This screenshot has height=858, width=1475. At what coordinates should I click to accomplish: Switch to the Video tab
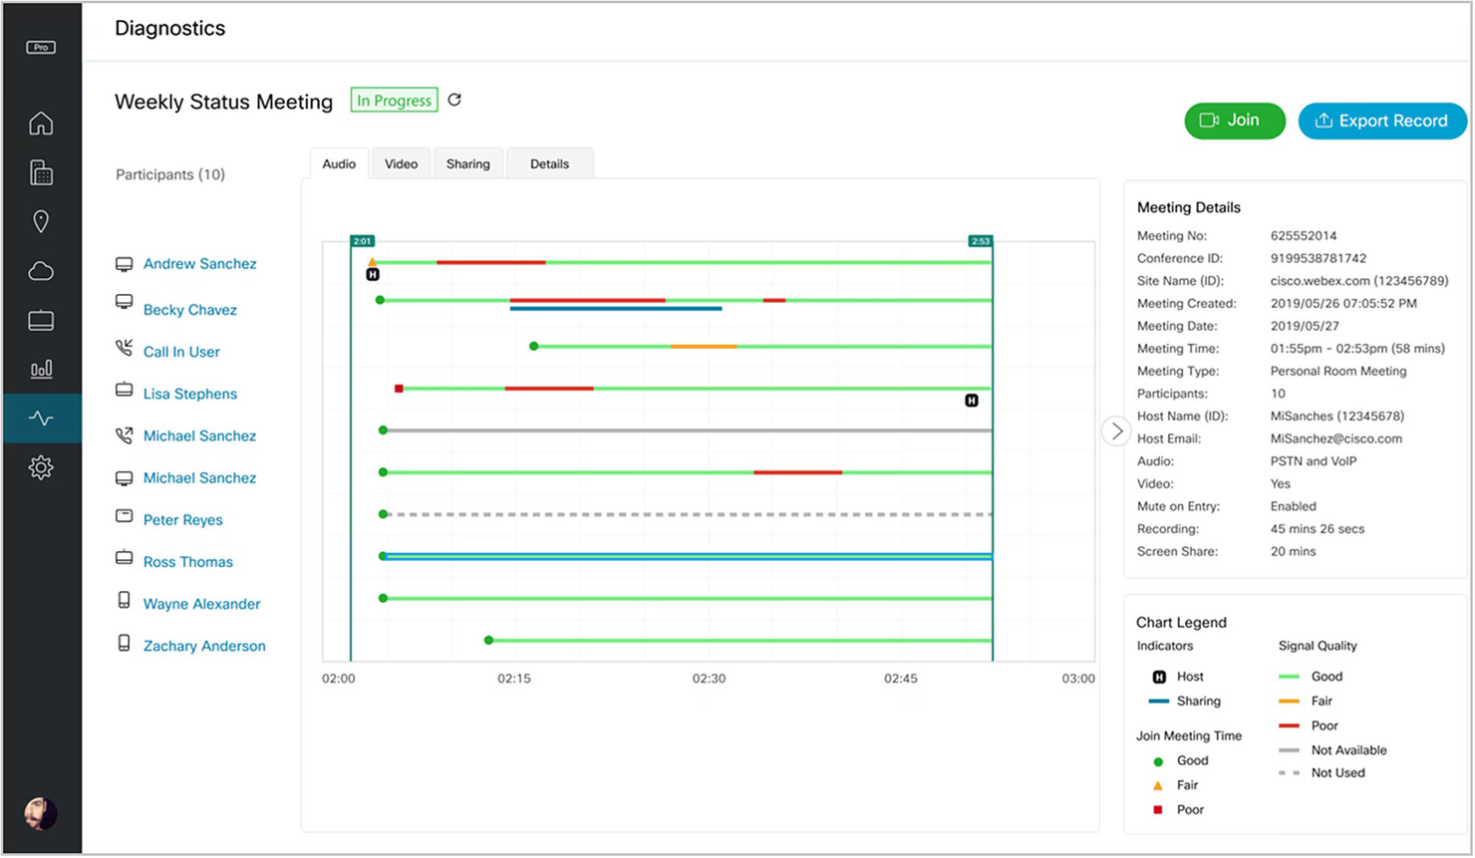click(x=402, y=163)
